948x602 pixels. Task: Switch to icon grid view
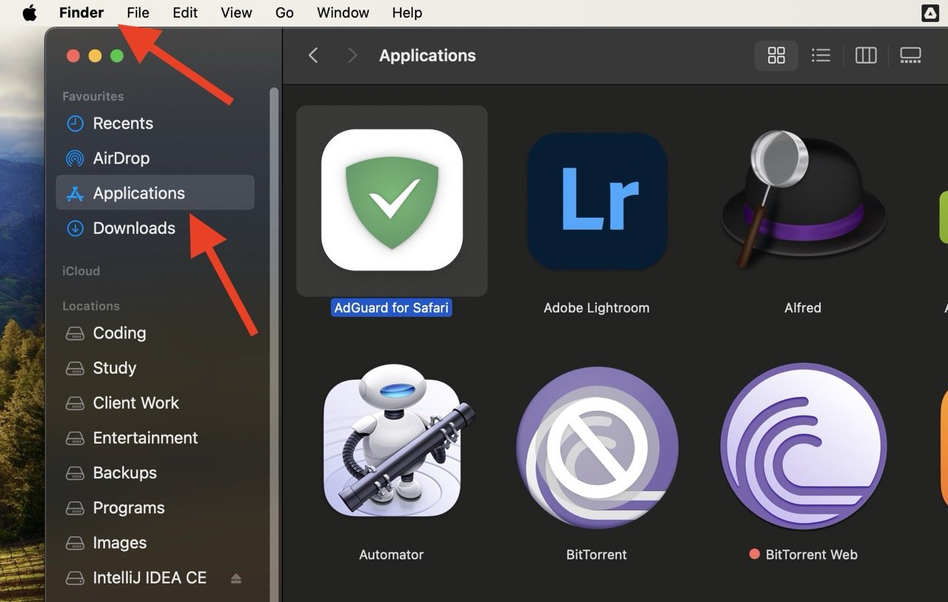pyautogui.click(x=776, y=56)
